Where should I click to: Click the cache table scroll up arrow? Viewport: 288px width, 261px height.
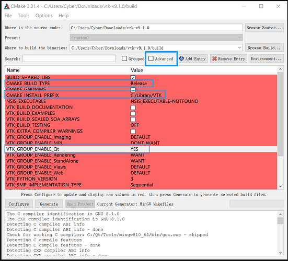point(280,69)
